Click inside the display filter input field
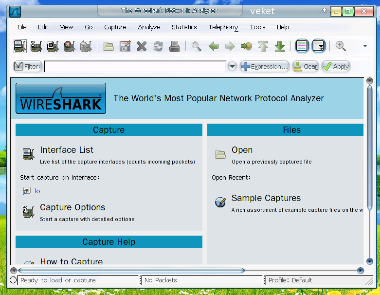Viewport: 380px width, 295px height. click(x=135, y=66)
